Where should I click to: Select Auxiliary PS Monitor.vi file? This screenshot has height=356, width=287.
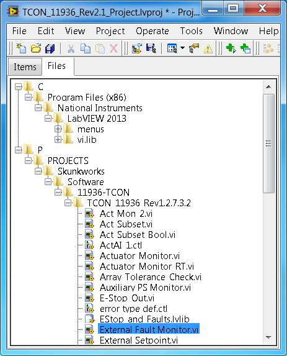coord(145,288)
